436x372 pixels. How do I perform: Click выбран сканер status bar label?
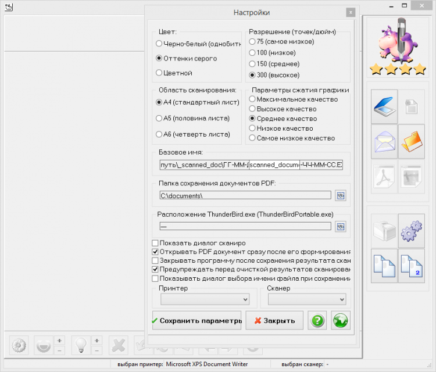302,364
